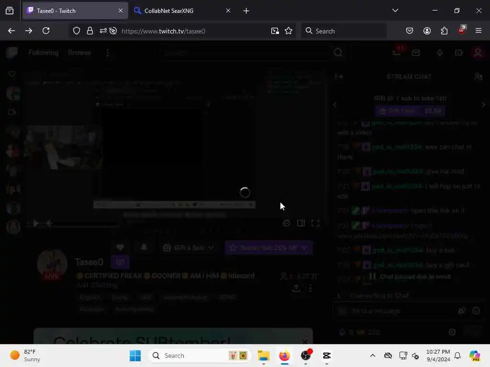Bookmark this page with the star
Screen dimensions: 490x367
(289, 31)
